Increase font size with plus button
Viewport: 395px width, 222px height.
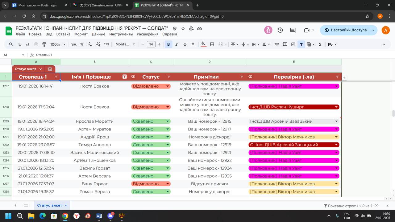(x=159, y=44)
